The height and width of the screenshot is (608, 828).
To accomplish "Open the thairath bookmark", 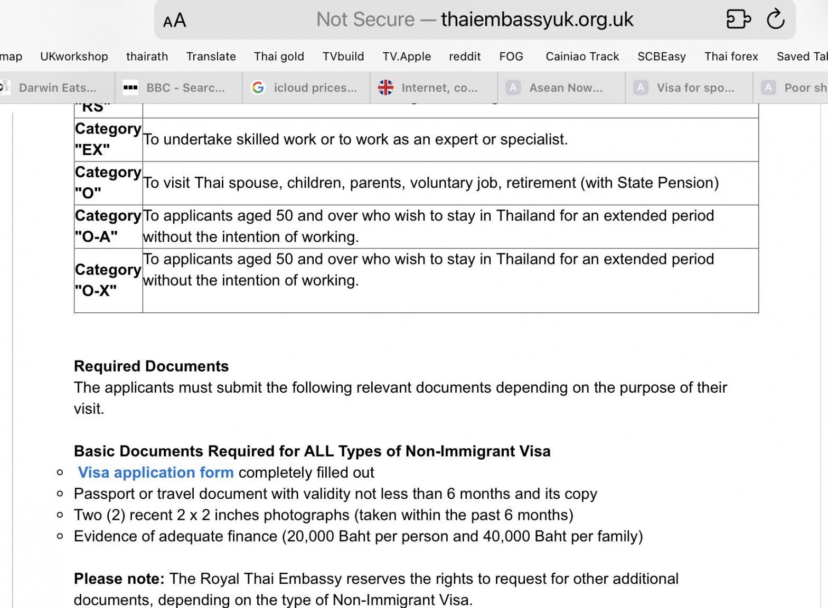I will pyautogui.click(x=147, y=56).
